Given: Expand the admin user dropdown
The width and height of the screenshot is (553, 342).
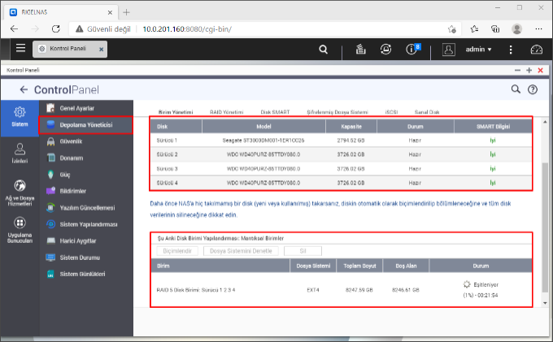Looking at the screenshot, I should (478, 50).
